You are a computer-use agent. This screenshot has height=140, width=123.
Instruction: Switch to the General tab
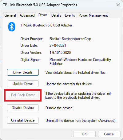10,15
